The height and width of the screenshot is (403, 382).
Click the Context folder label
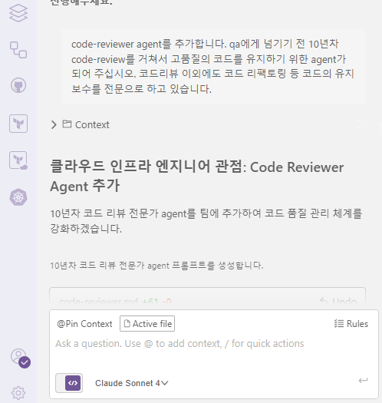click(x=86, y=124)
